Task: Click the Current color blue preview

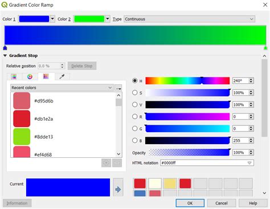Action: point(68,187)
